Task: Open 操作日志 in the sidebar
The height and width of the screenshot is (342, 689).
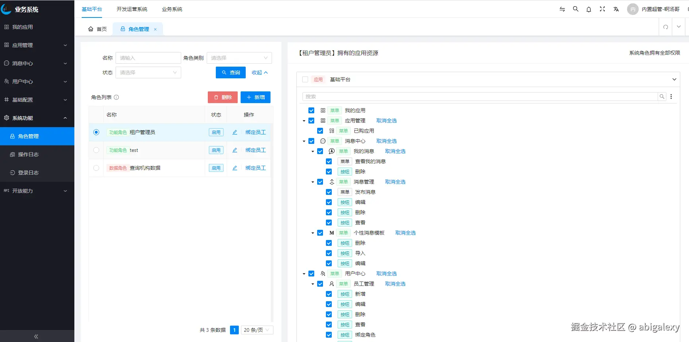Action: tap(37, 154)
